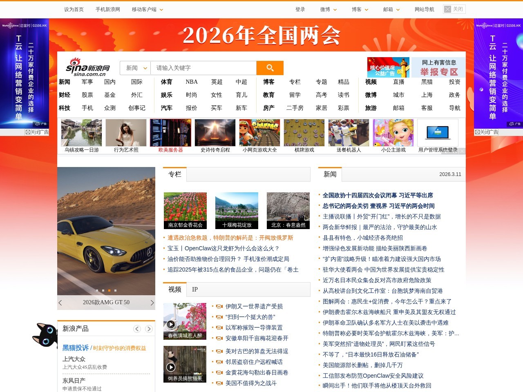Expand the 微博 dropdown in top bar
The width and height of the screenshot is (523, 392).
[x=329, y=9]
